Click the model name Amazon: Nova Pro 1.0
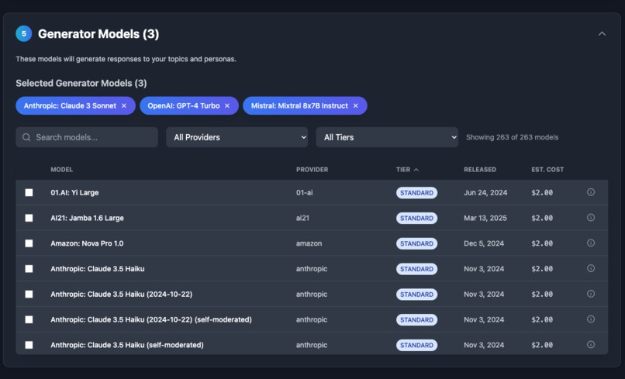The width and height of the screenshot is (625, 379). [87, 243]
